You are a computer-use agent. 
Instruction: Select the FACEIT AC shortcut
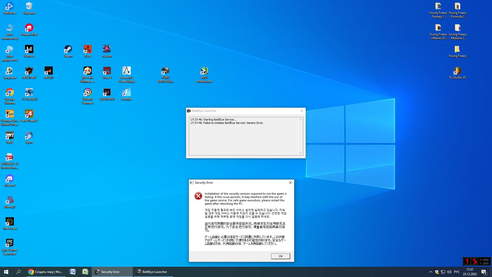29,73
